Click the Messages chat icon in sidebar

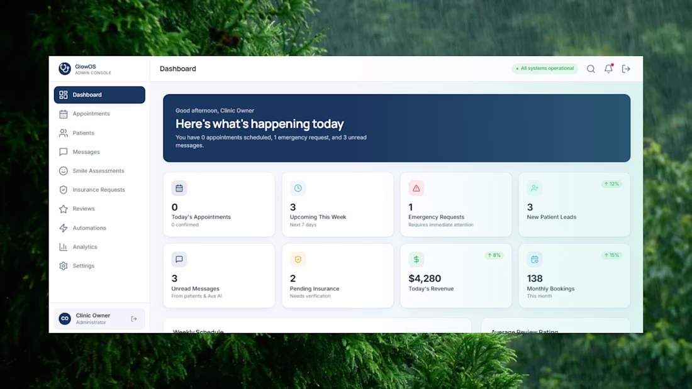tap(64, 151)
